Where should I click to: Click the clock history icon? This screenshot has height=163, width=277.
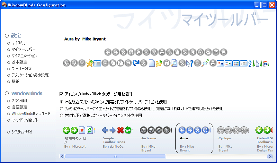pyautogui.click(x=201, y=52)
